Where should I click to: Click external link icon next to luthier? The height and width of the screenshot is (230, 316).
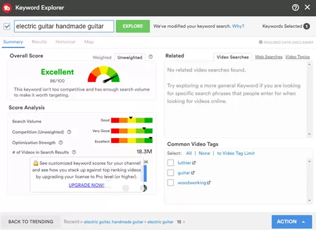(194, 163)
